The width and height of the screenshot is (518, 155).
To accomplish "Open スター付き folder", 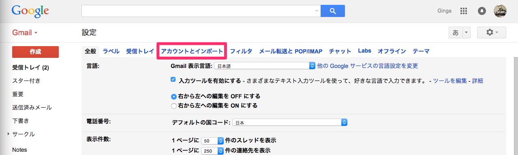I will pos(26,81).
